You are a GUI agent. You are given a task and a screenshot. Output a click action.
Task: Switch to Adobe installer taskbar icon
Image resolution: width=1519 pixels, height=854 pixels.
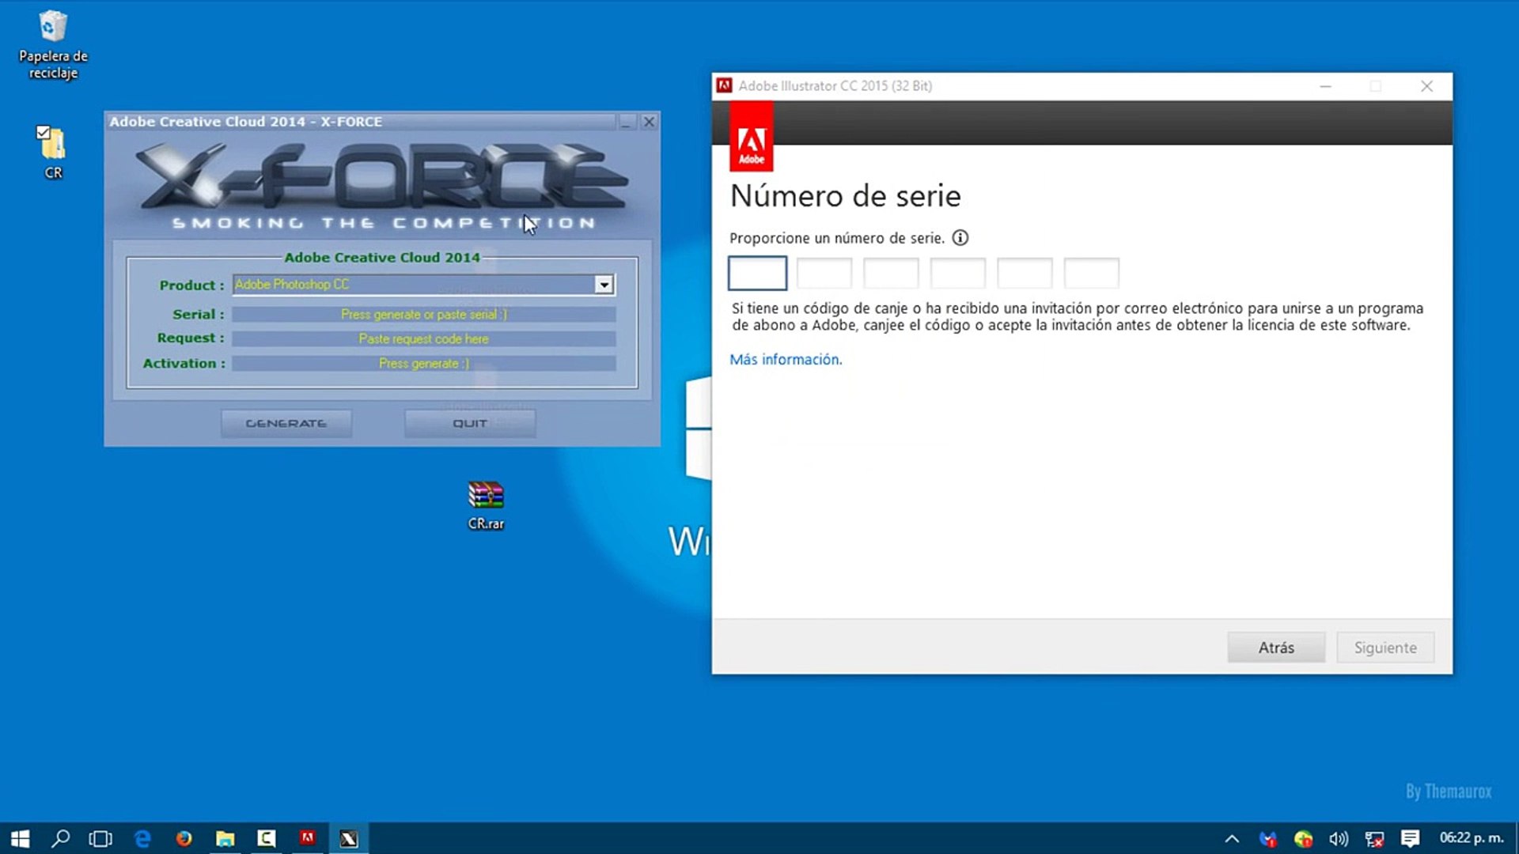pos(308,838)
